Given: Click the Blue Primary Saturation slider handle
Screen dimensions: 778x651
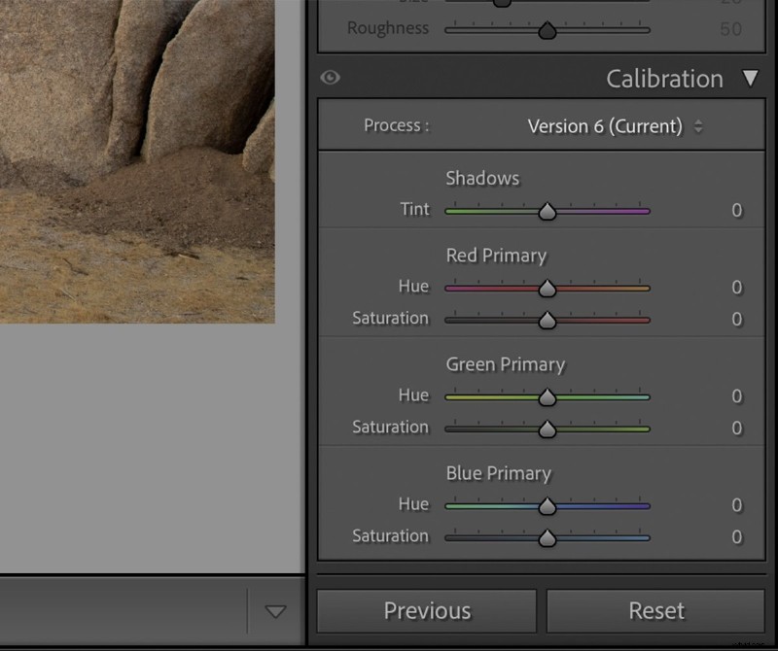Looking at the screenshot, I should pos(548,537).
